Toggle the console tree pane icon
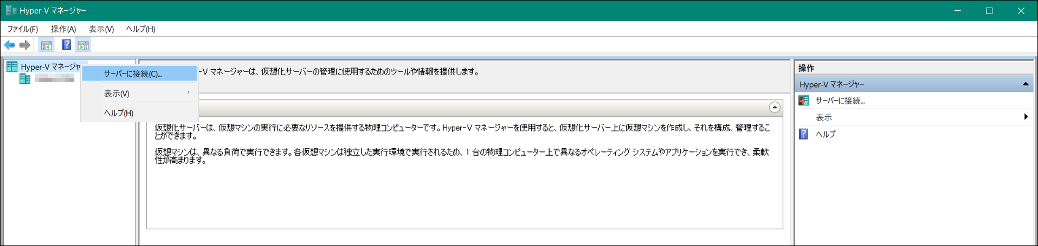This screenshot has height=246, width=1038. pos(47,45)
